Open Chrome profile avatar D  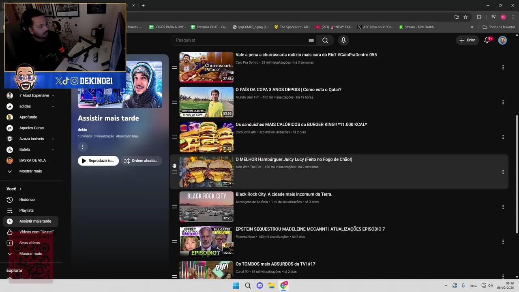pyautogui.click(x=503, y=17)
